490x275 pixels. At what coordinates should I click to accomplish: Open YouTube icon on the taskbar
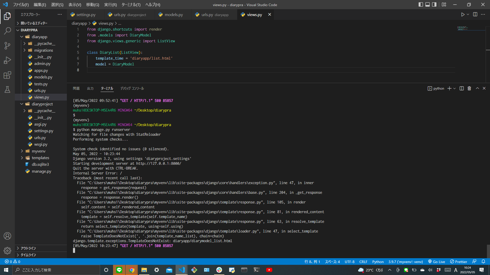[269, 270]
